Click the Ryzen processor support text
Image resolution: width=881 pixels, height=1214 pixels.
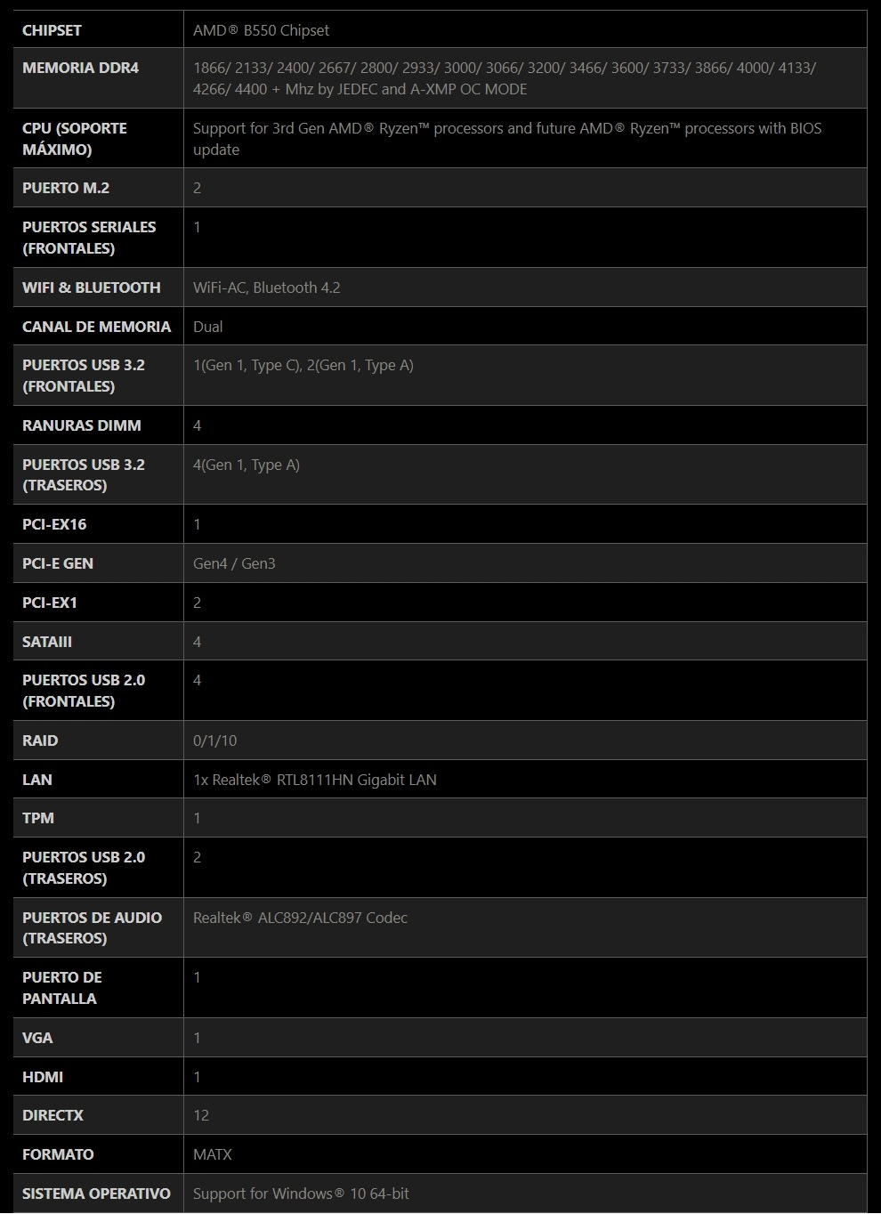[x=506, y=139]
